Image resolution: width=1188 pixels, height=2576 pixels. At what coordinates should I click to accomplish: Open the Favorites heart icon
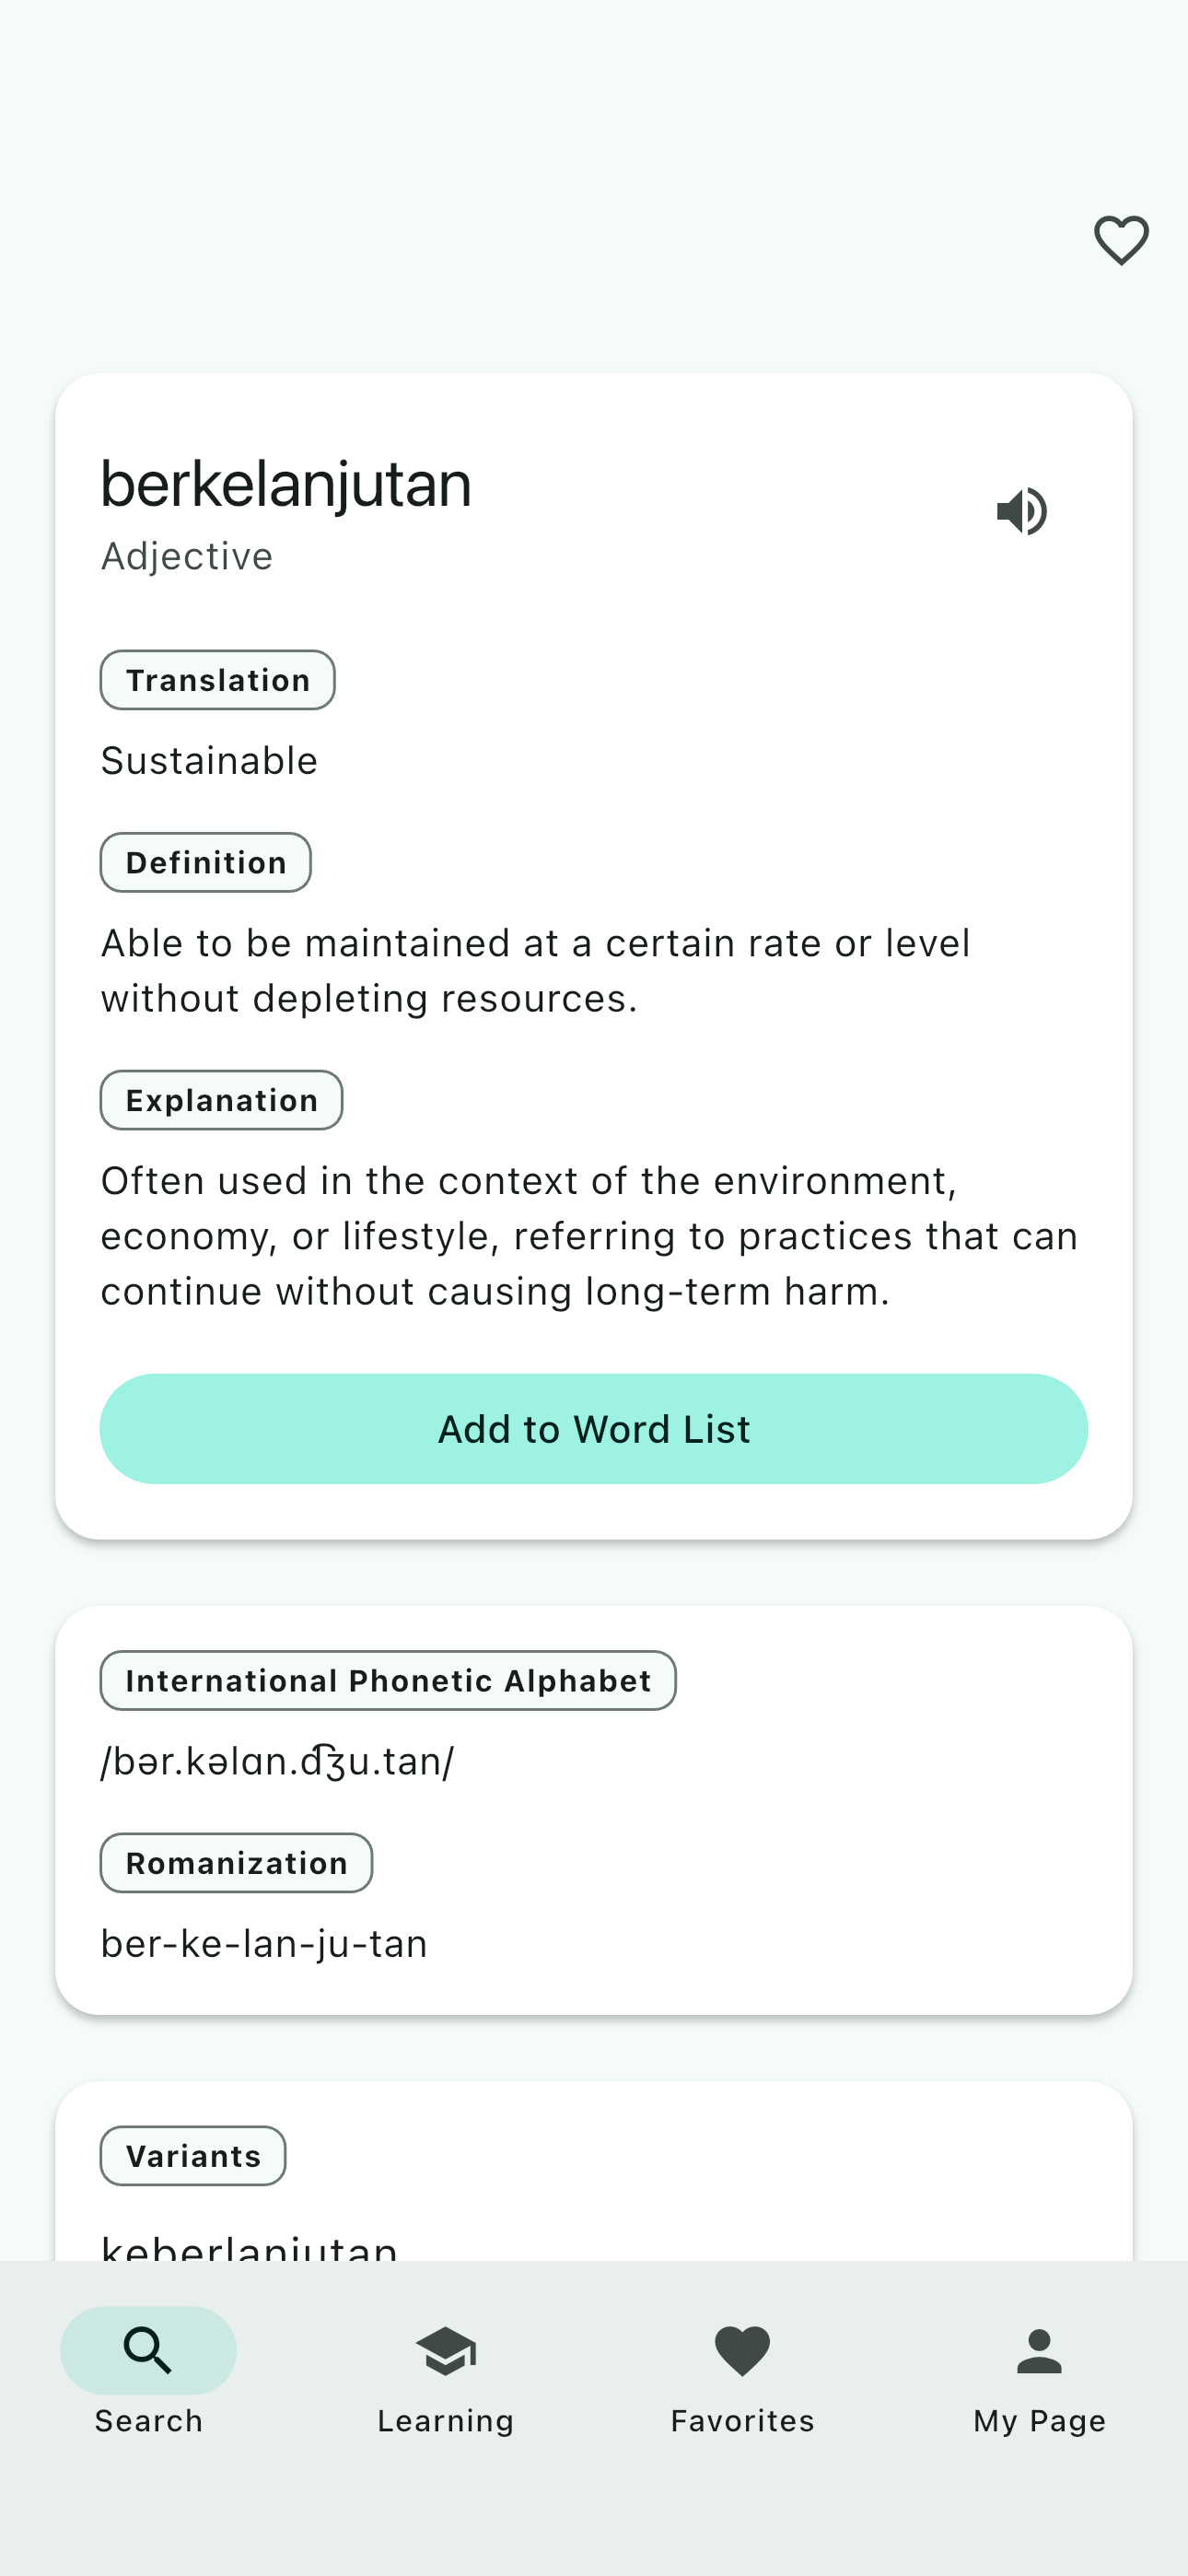coord(742,2349)
